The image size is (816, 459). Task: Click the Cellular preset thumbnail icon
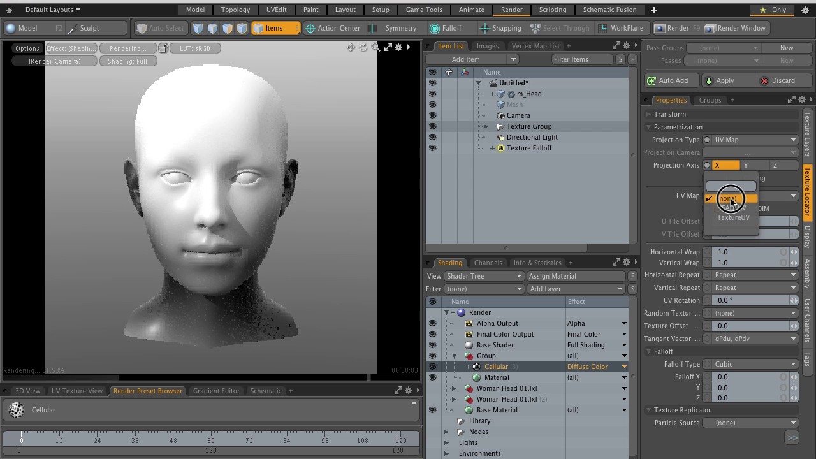tap(17, 410)
